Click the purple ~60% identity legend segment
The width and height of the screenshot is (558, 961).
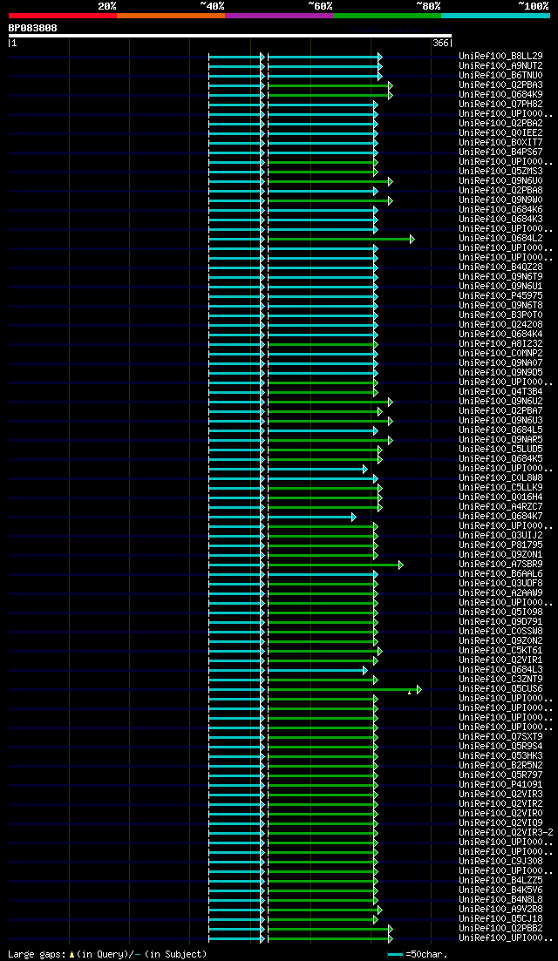tap(279, 15)
